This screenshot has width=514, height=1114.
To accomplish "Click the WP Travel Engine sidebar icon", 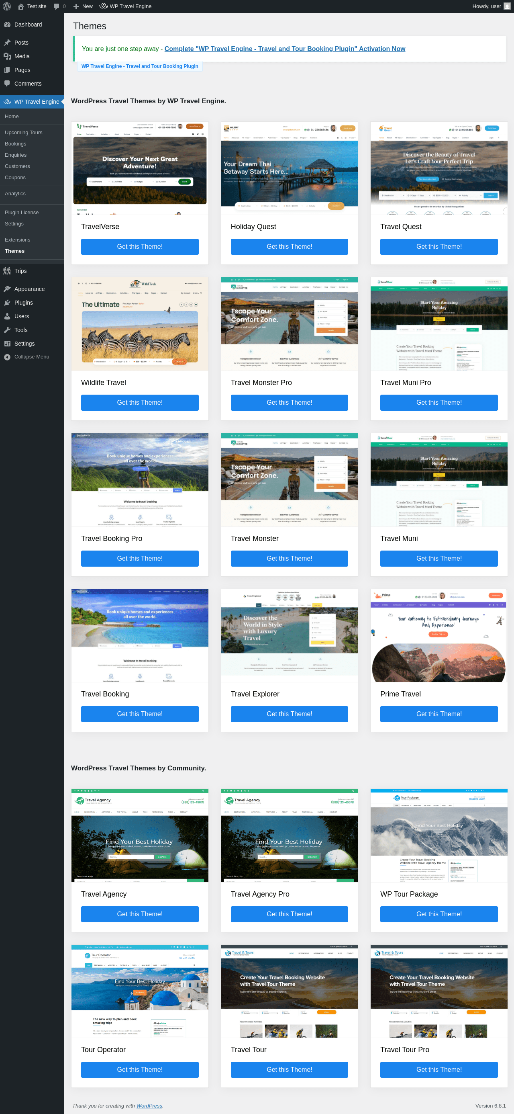I will tap(7, 102).
